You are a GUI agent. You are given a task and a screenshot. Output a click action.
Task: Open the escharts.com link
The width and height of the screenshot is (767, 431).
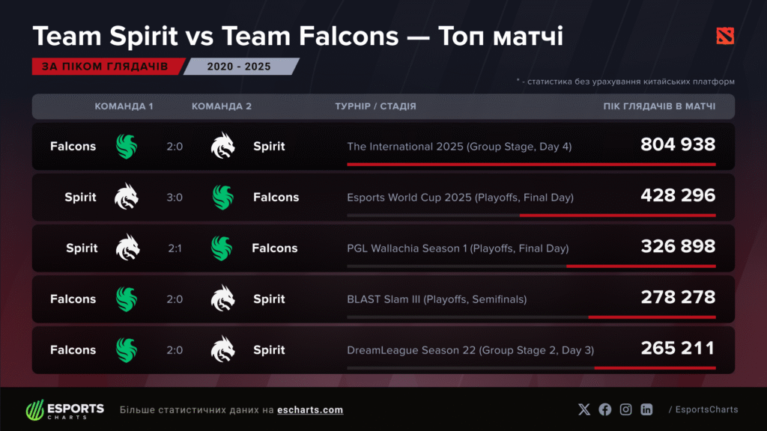pos(310,410)
